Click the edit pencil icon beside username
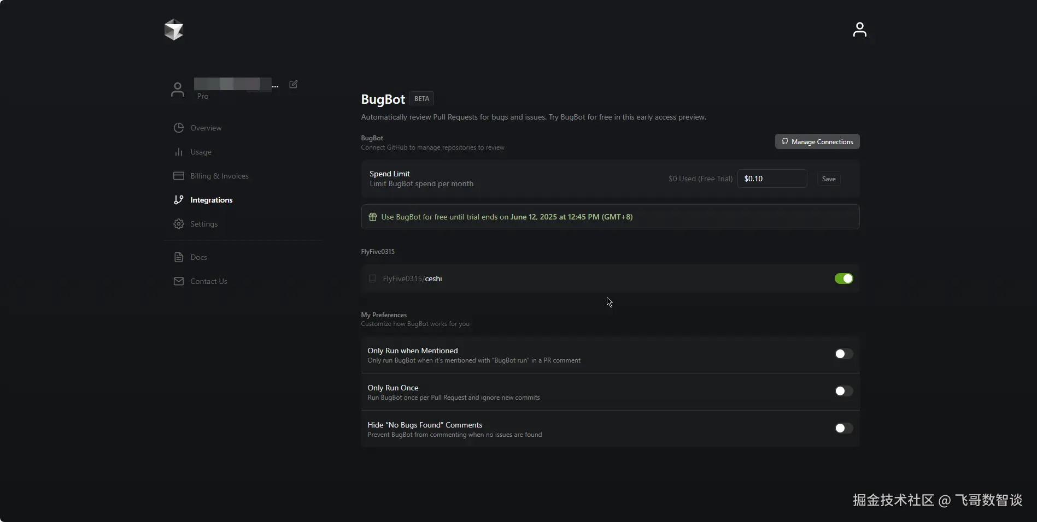The height and width of the screenshot is (522, 1037). coord(294,84)
